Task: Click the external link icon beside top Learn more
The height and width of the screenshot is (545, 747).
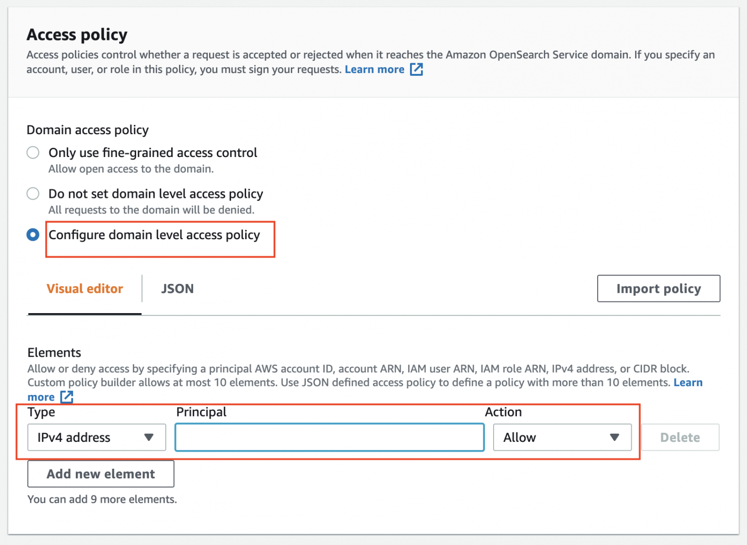Action: 416,70
